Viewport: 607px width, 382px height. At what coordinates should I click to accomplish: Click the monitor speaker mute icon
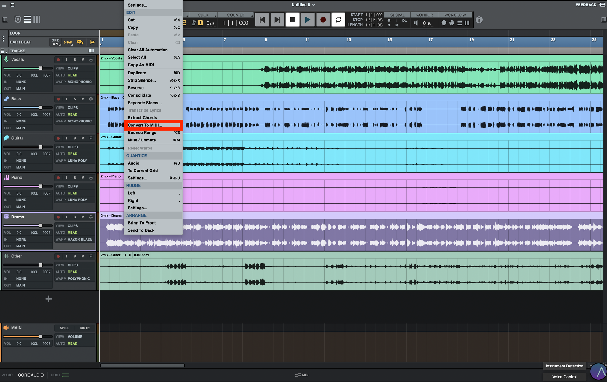(x=416, y=23)
